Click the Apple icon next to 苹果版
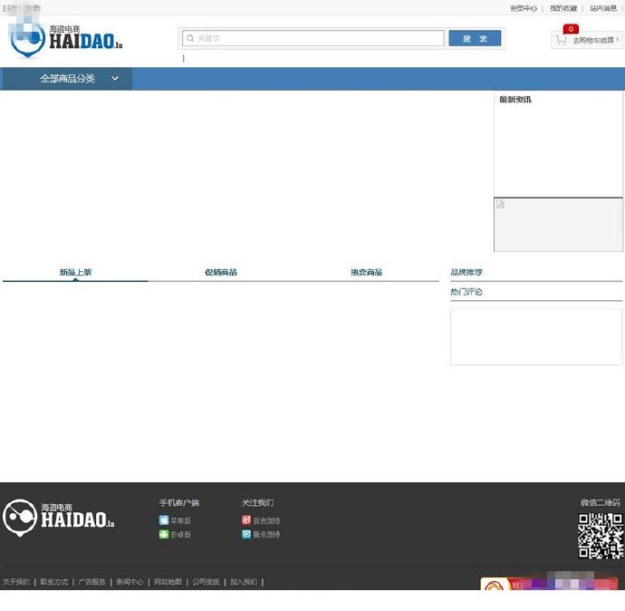Screen dimensions: 625x611 [164, 520]
